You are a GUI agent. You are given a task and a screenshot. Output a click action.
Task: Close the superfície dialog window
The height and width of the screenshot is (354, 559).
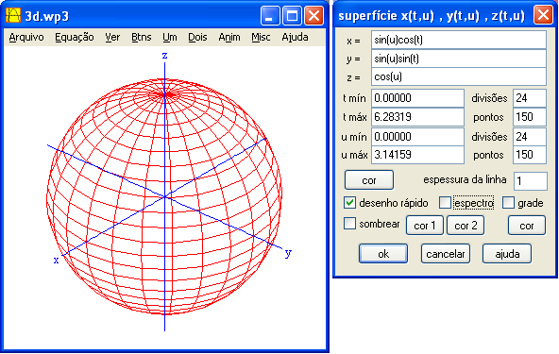(543, 15)
